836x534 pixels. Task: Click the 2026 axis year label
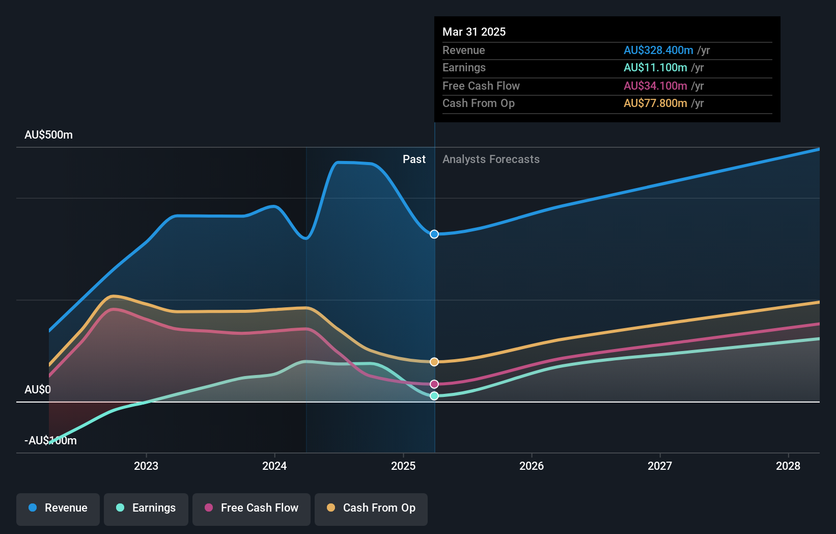click(x=532, y=465)
